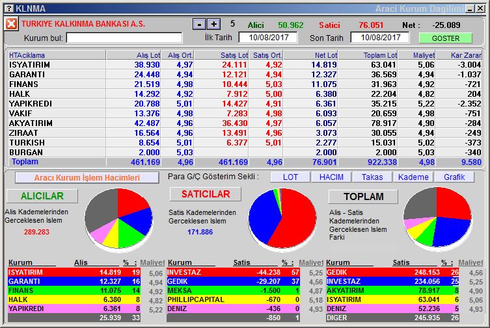This screenshot has width=490, height=328.
Task: Sort by Net Lot column header
Action: click(310, 55)
